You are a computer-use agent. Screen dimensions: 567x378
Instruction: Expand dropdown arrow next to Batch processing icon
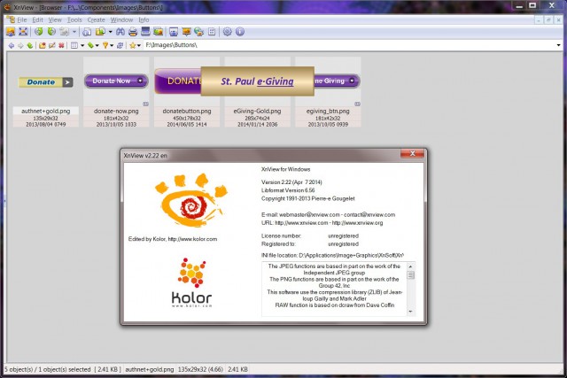coord(110,32)
